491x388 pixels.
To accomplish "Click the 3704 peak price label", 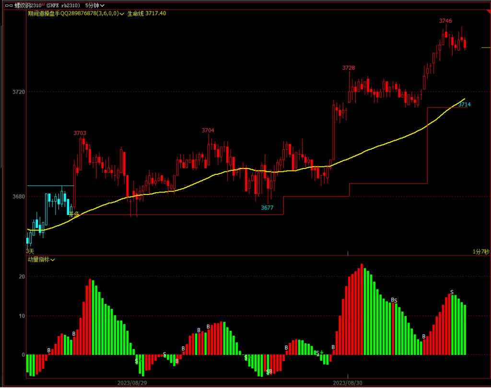I will coord(208,131).
